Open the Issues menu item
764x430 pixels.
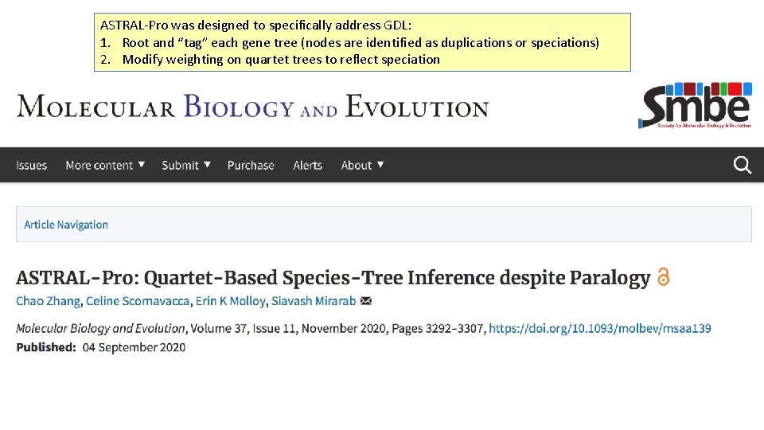32,165
